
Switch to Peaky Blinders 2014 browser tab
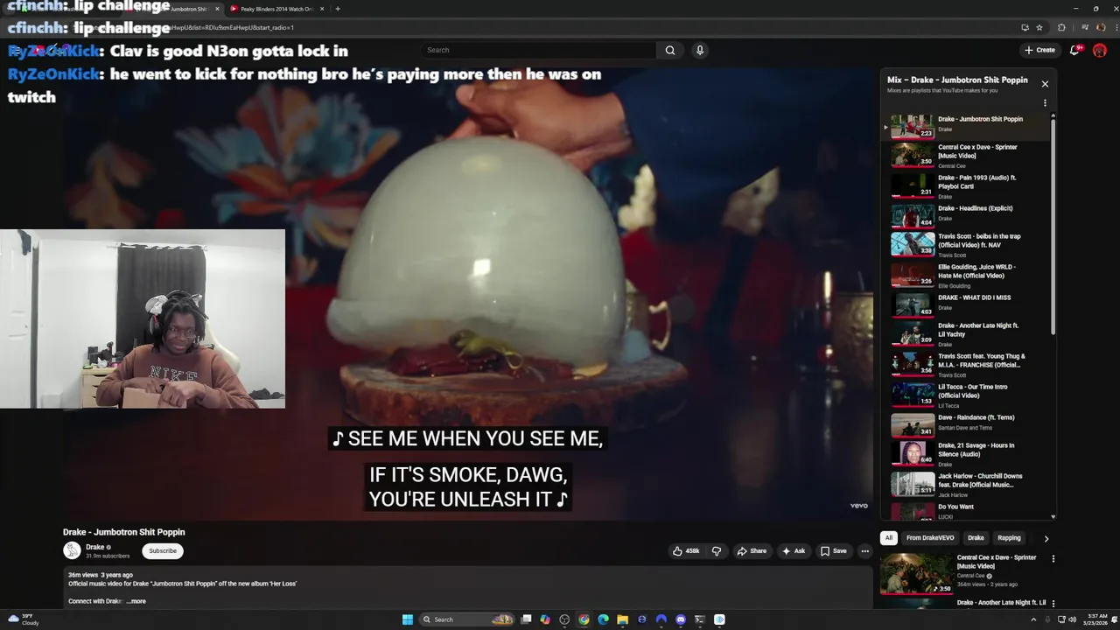(x=273, y=9)
